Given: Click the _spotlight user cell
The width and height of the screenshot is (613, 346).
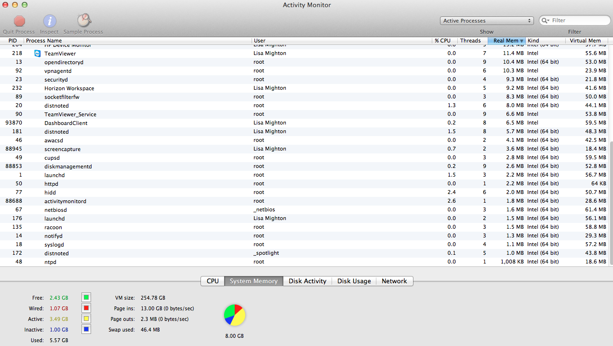Looking at the screenshot, I should [x=266, y=253].
